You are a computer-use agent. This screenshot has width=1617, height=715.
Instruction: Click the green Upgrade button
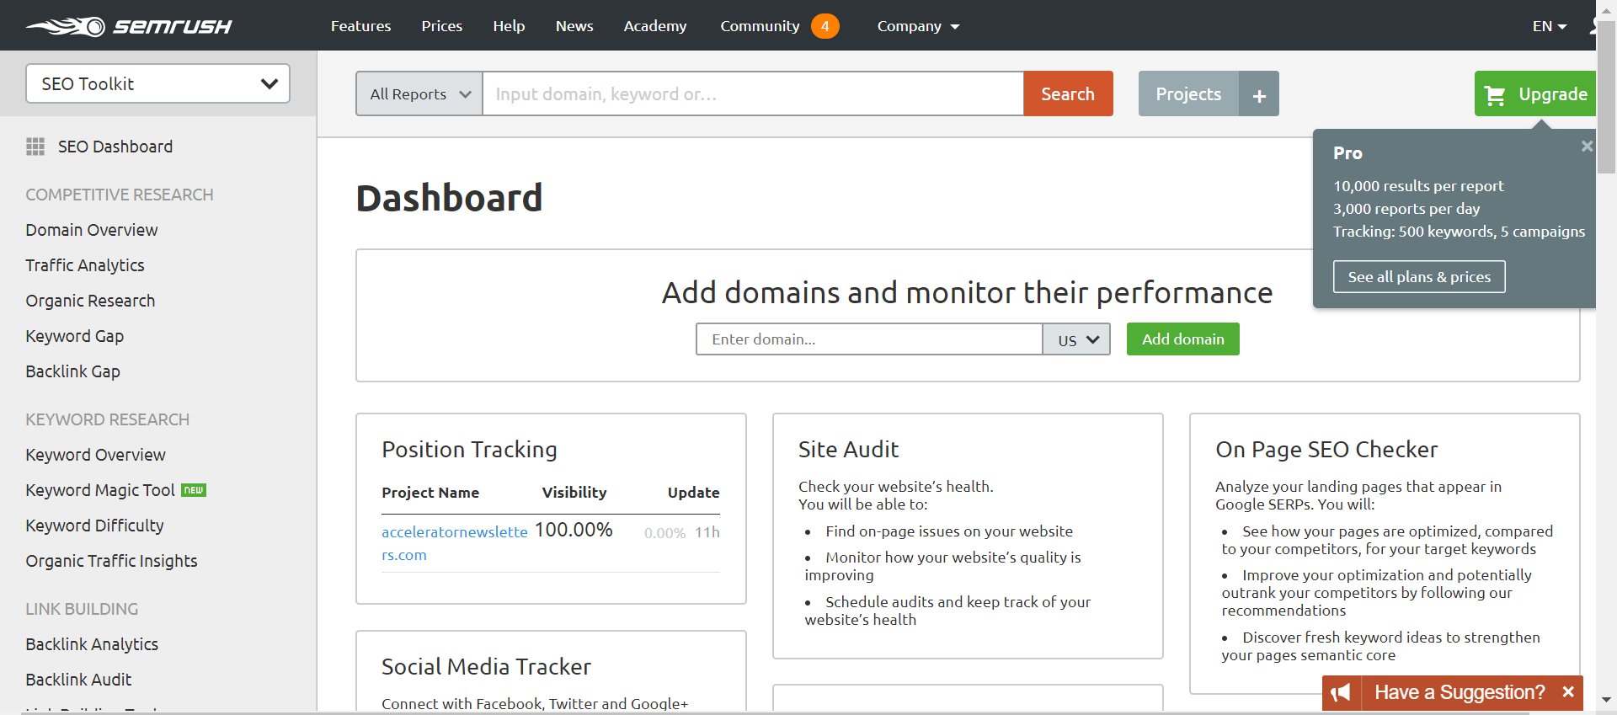[x=1535, y=93]
